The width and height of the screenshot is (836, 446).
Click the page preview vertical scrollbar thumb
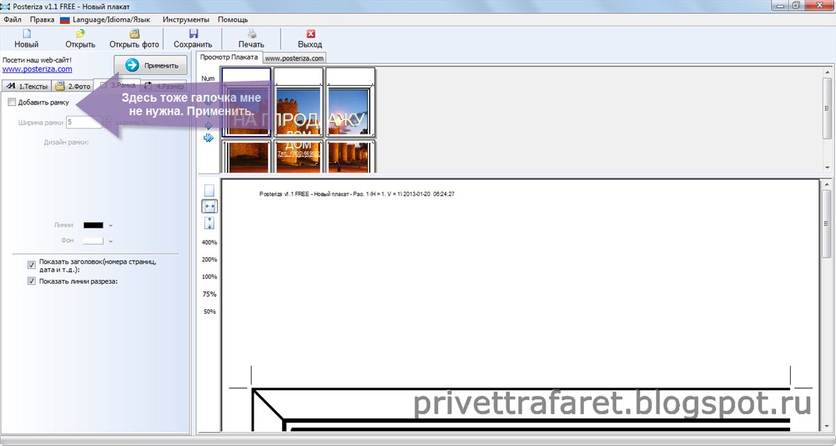827,223
